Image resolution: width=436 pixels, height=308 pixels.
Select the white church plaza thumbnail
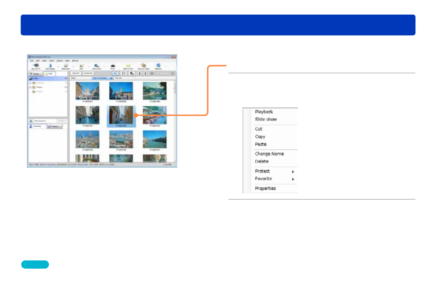coord(87,91)
